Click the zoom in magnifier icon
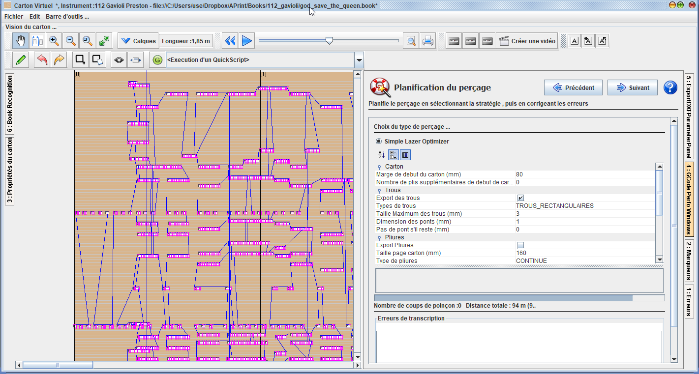 point(54,41)
